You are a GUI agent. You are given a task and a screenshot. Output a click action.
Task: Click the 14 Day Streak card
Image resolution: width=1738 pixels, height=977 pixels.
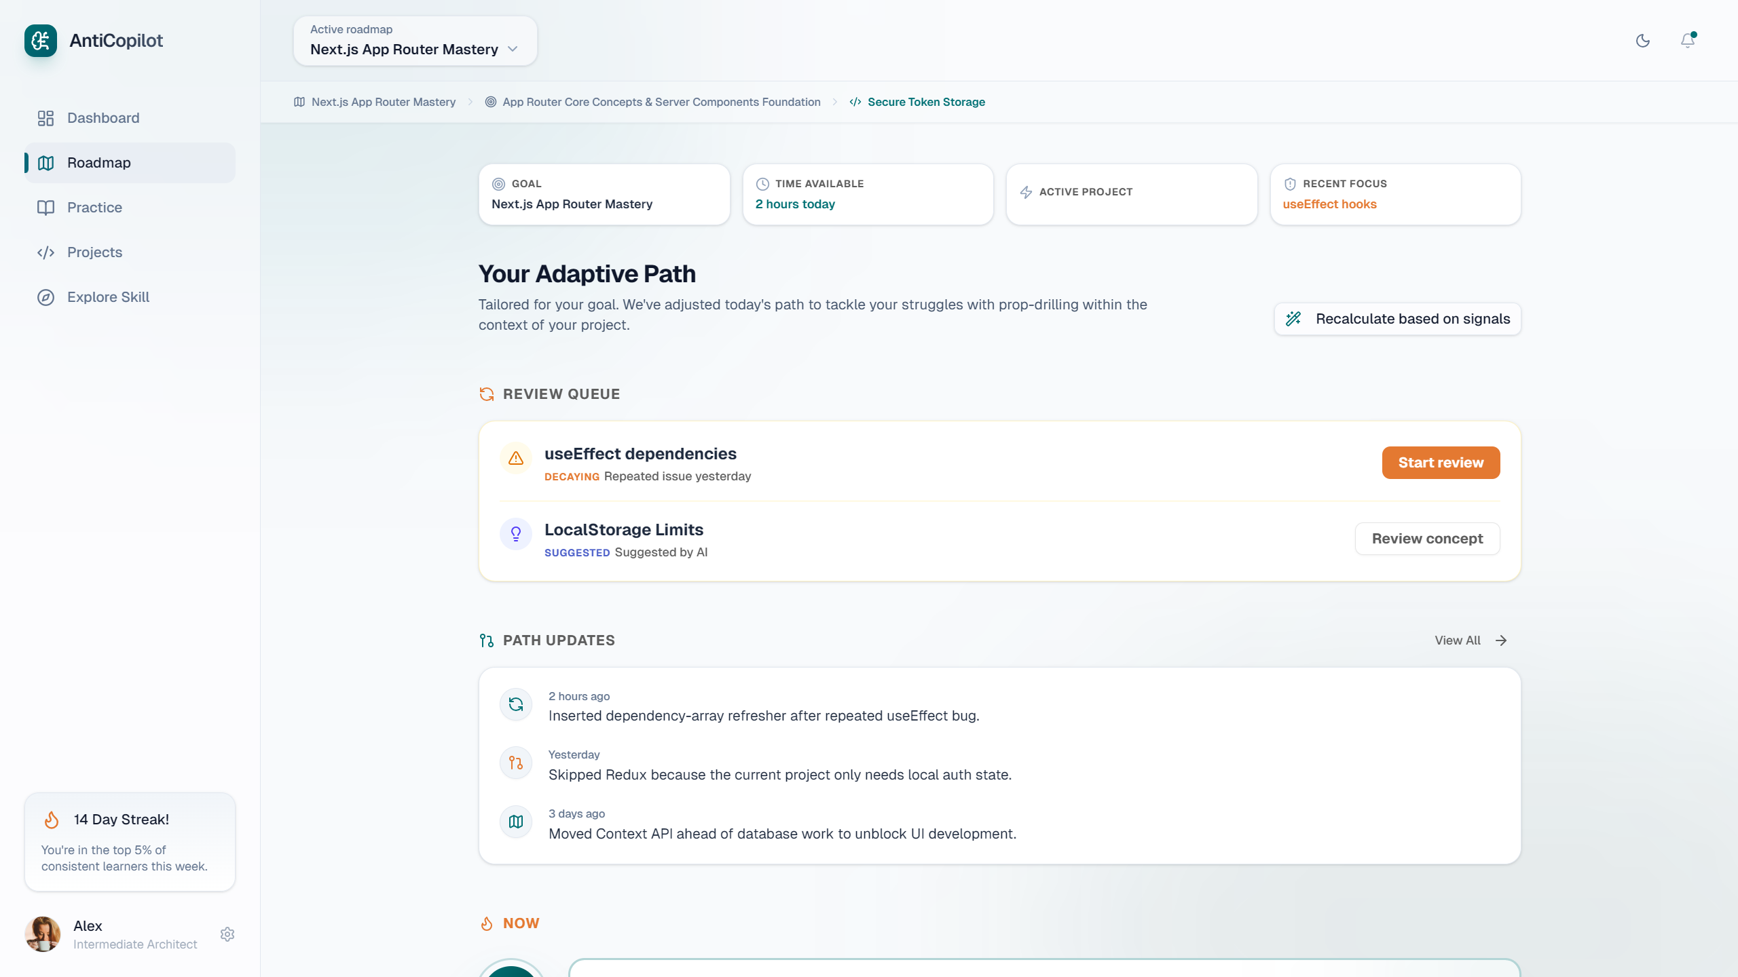pos(130,842)
